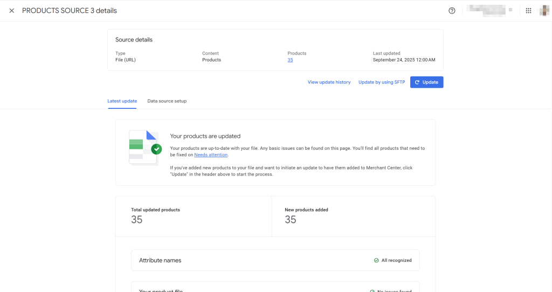Open the Products count link 35
Screen dimensions: 552x292
pyautogui.click(x=290, y=60)
